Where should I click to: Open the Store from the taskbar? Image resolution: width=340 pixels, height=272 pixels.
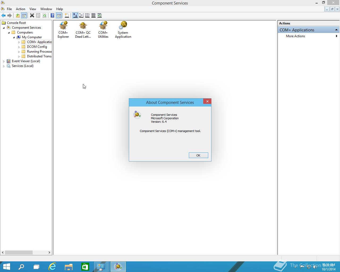[x=85, y=266]
